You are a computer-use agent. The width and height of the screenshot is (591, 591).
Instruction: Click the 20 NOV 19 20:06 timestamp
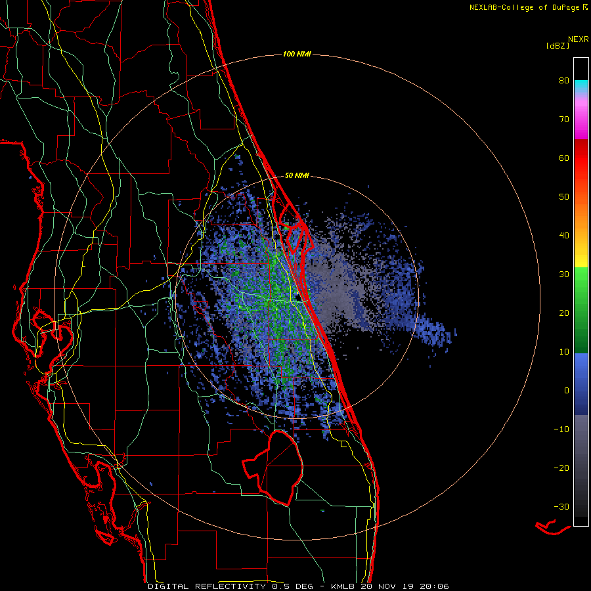[405, 586]
